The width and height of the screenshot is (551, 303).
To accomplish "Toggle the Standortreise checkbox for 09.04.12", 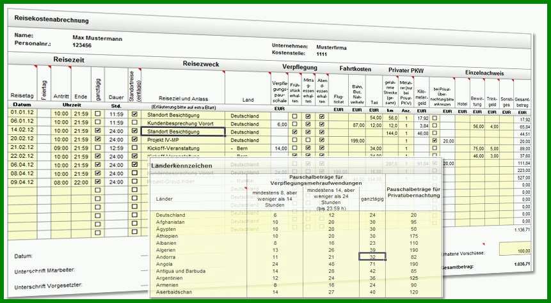I will pyautogui.click(x=134, y=182).
